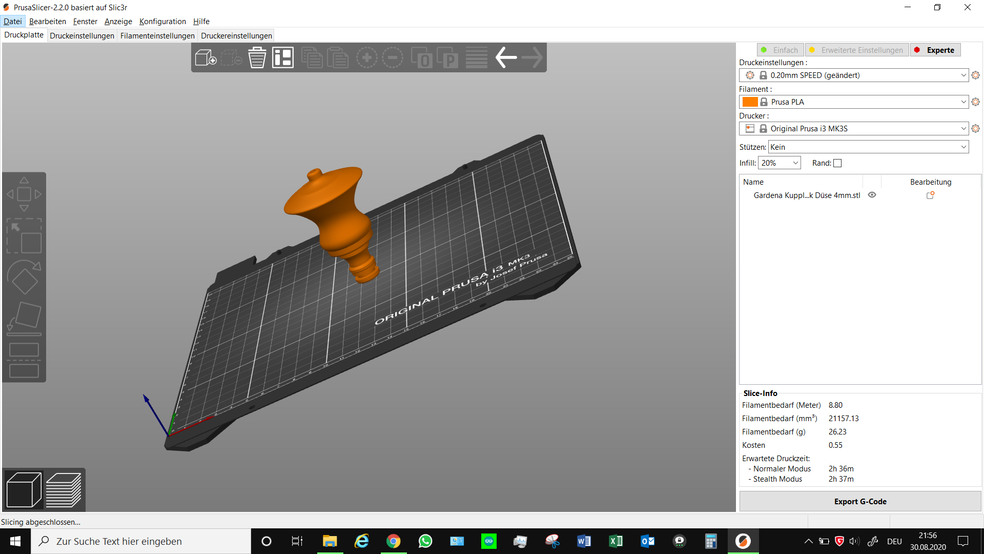
Task: Open the Hilfe menu
Action: (201, 21)
